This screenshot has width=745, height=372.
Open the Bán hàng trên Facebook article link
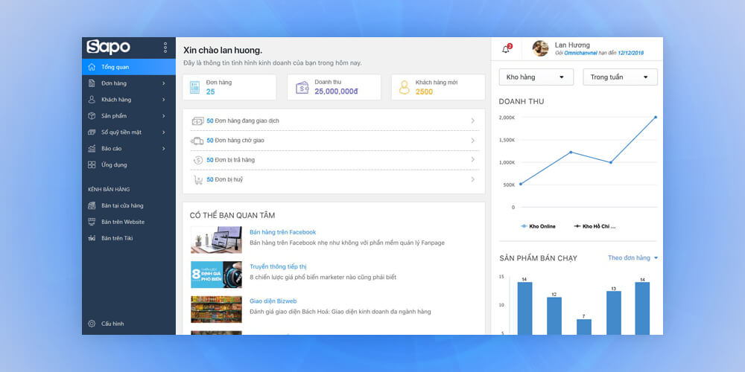[282, 232]
